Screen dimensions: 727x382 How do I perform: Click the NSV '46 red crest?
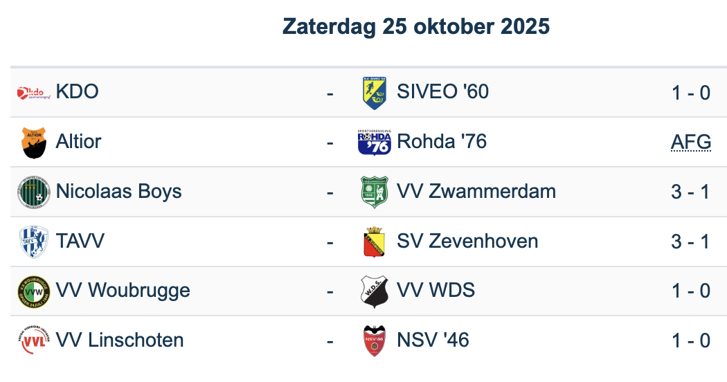pyautogui.click(x=375, y=341)
